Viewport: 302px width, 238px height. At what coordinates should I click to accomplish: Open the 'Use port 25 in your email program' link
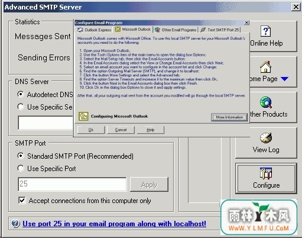[114, 224]
